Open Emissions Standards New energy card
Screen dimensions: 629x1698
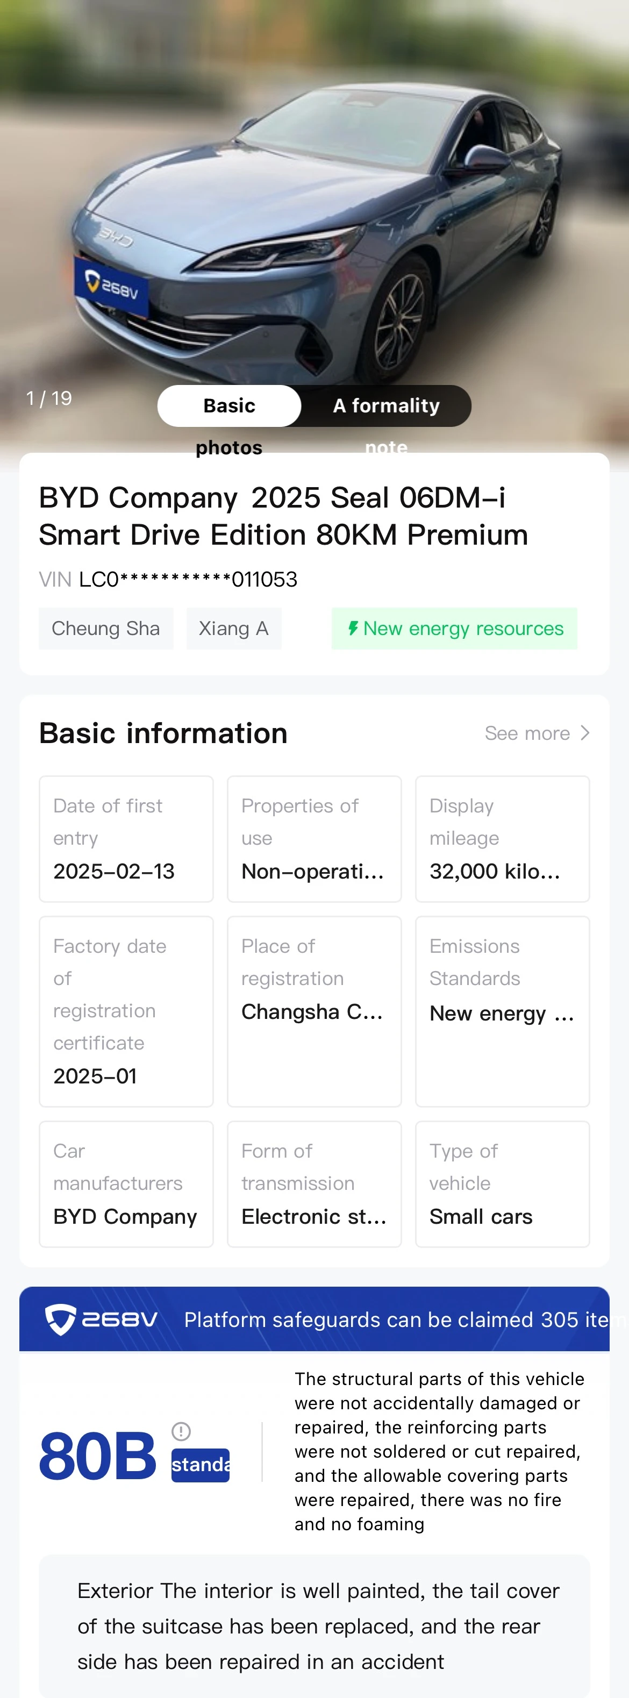503,1011
